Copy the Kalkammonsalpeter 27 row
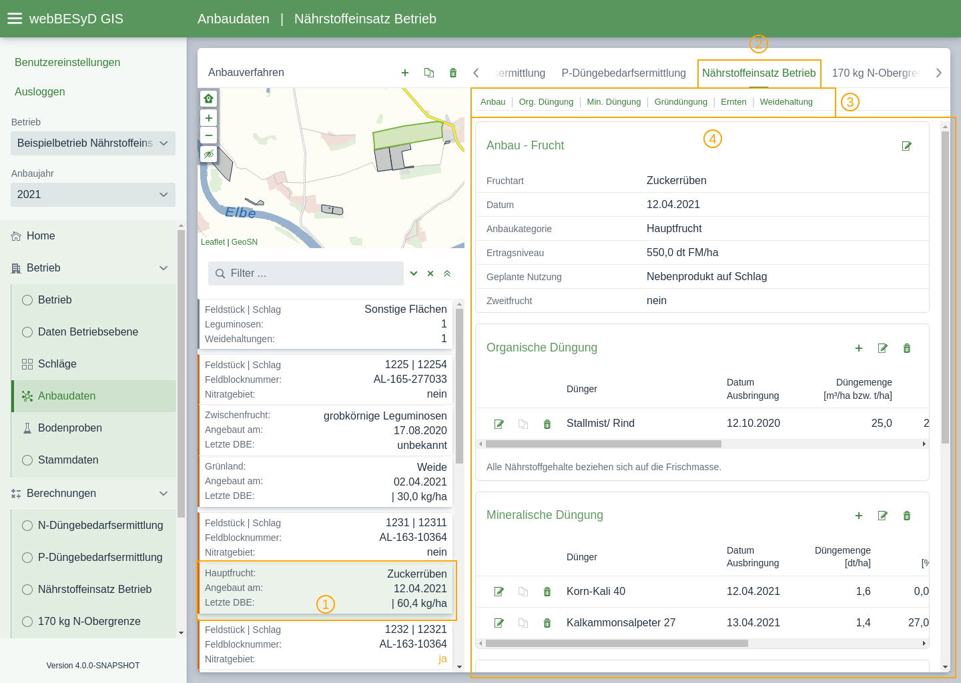 523,623
